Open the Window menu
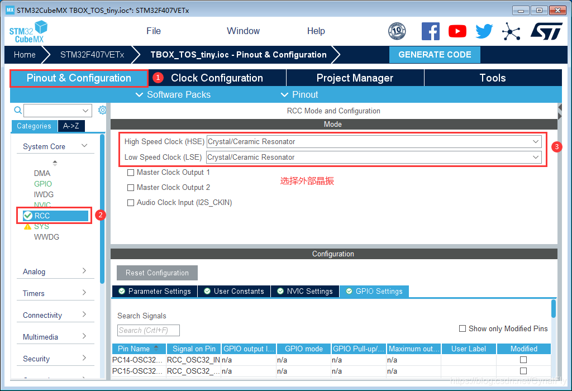This screenshot has width=572, height=391. [x=244, y=31]
